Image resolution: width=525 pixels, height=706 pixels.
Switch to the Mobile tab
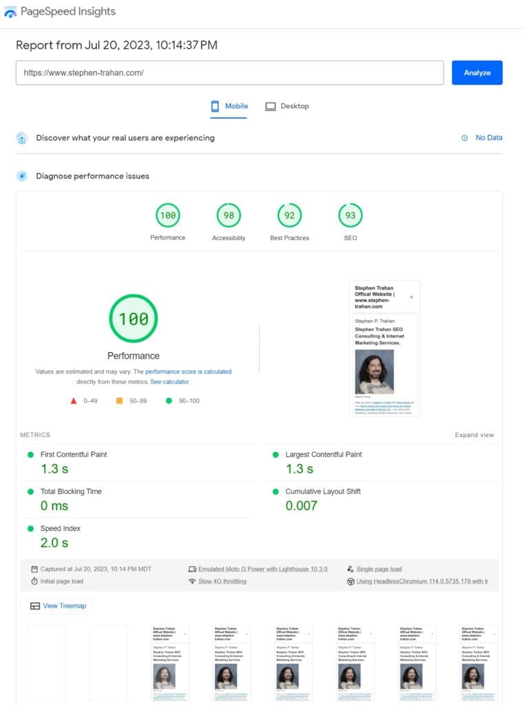click(229, 107)
